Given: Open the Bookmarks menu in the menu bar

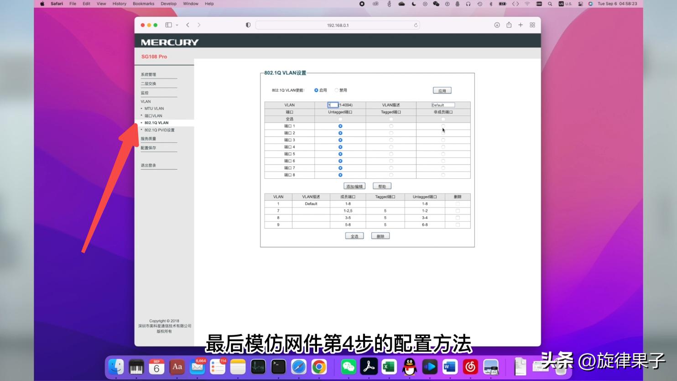Looking at the screenshot, I should tap(143, 4).
